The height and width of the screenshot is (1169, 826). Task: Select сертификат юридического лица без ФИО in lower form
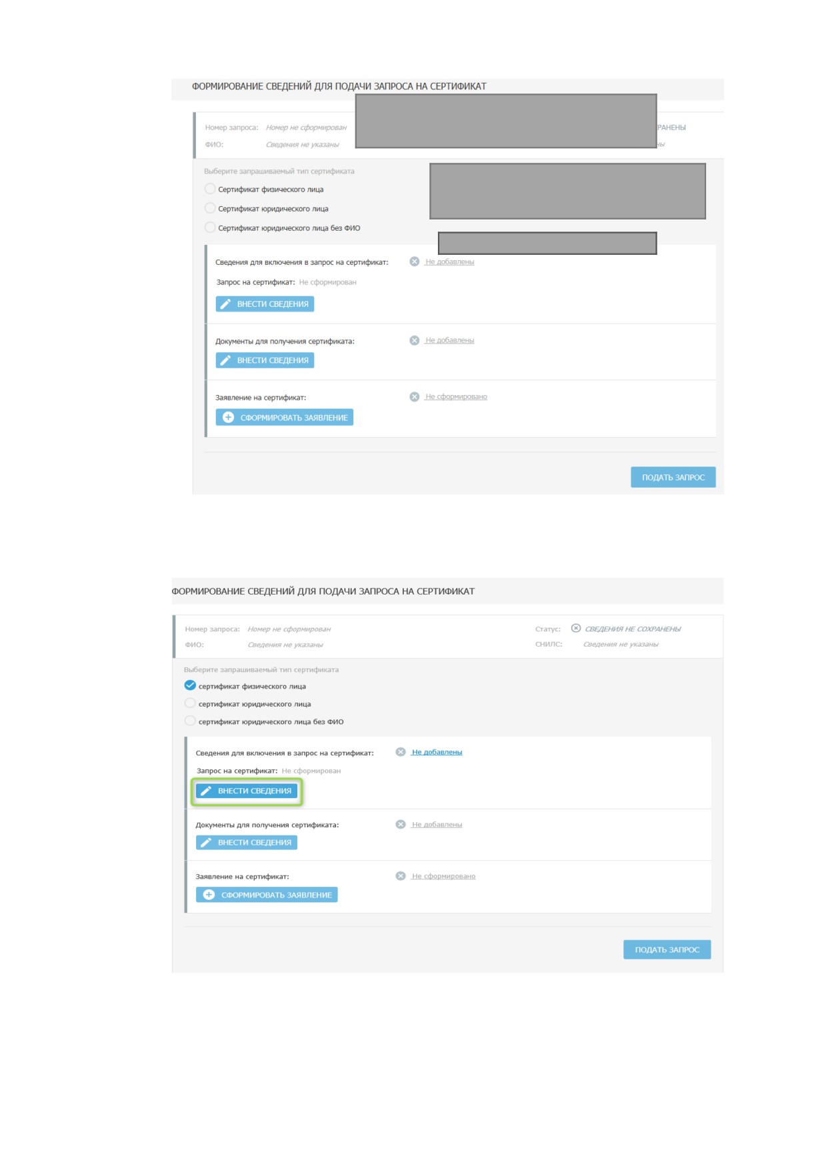pos(190,721)
